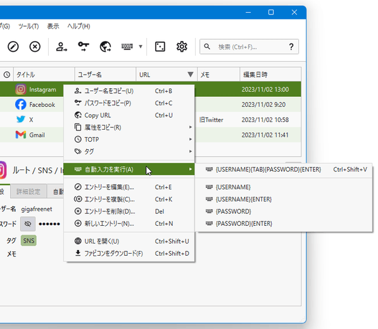Click the Facebook icon in entry list
Viewport: 378px width, 329px height.
coord(21,104)
